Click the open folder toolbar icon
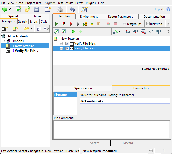Image resolution: width=172 pixels, height=154 pixels. [27, 9]
